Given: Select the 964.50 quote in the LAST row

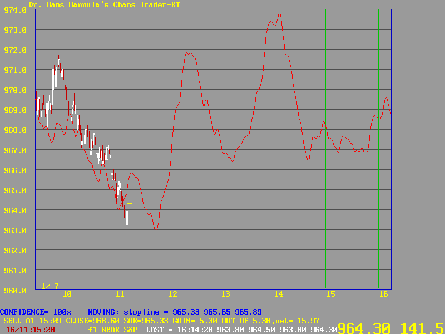Looking at the screenshot, I should click(261, 330).
